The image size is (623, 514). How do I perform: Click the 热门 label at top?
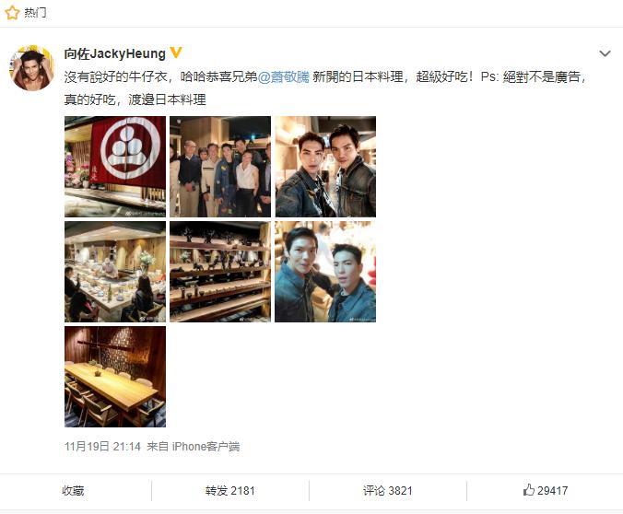tap(35, 13)
